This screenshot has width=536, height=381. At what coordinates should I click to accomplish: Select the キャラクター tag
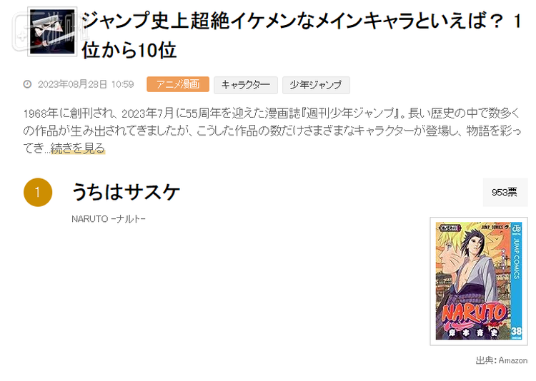click(245, 85)
